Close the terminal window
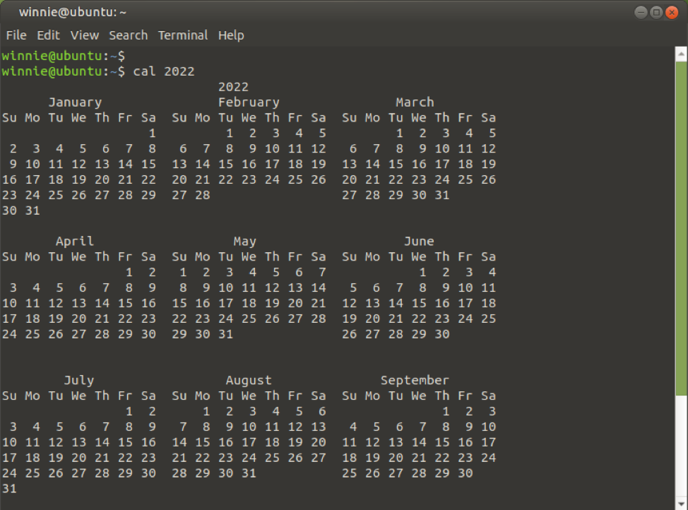This screenshot has height=510, width=688. coord(671,12)
